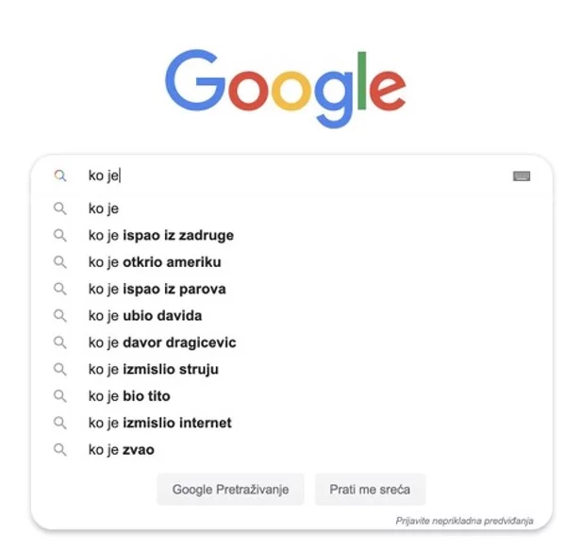Click the colored magnifier icon in search field

pyautogui.click(x=60, y=175)
